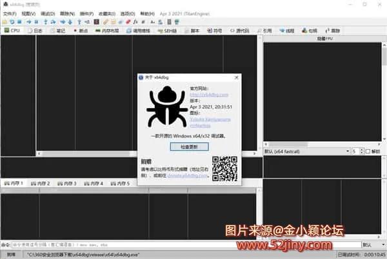Select the 内存 2 dump tab

pos(41,184)
